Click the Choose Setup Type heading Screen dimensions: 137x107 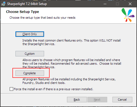pyautogui.click(x=23, y=12)
